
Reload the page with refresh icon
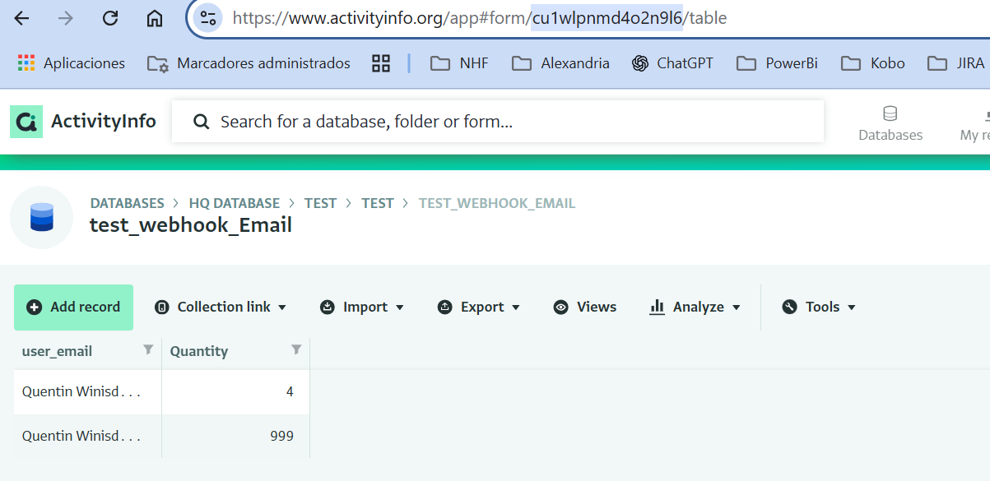[x=110, y=18]
